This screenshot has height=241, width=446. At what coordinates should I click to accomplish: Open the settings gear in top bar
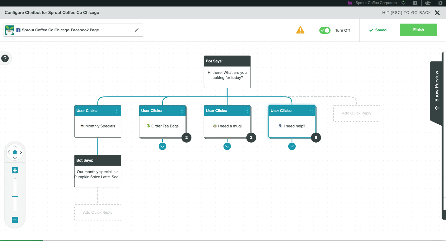pos(440,3)
